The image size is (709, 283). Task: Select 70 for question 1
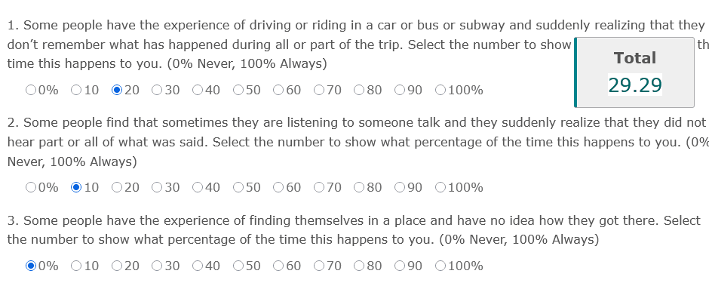[319, 90]
